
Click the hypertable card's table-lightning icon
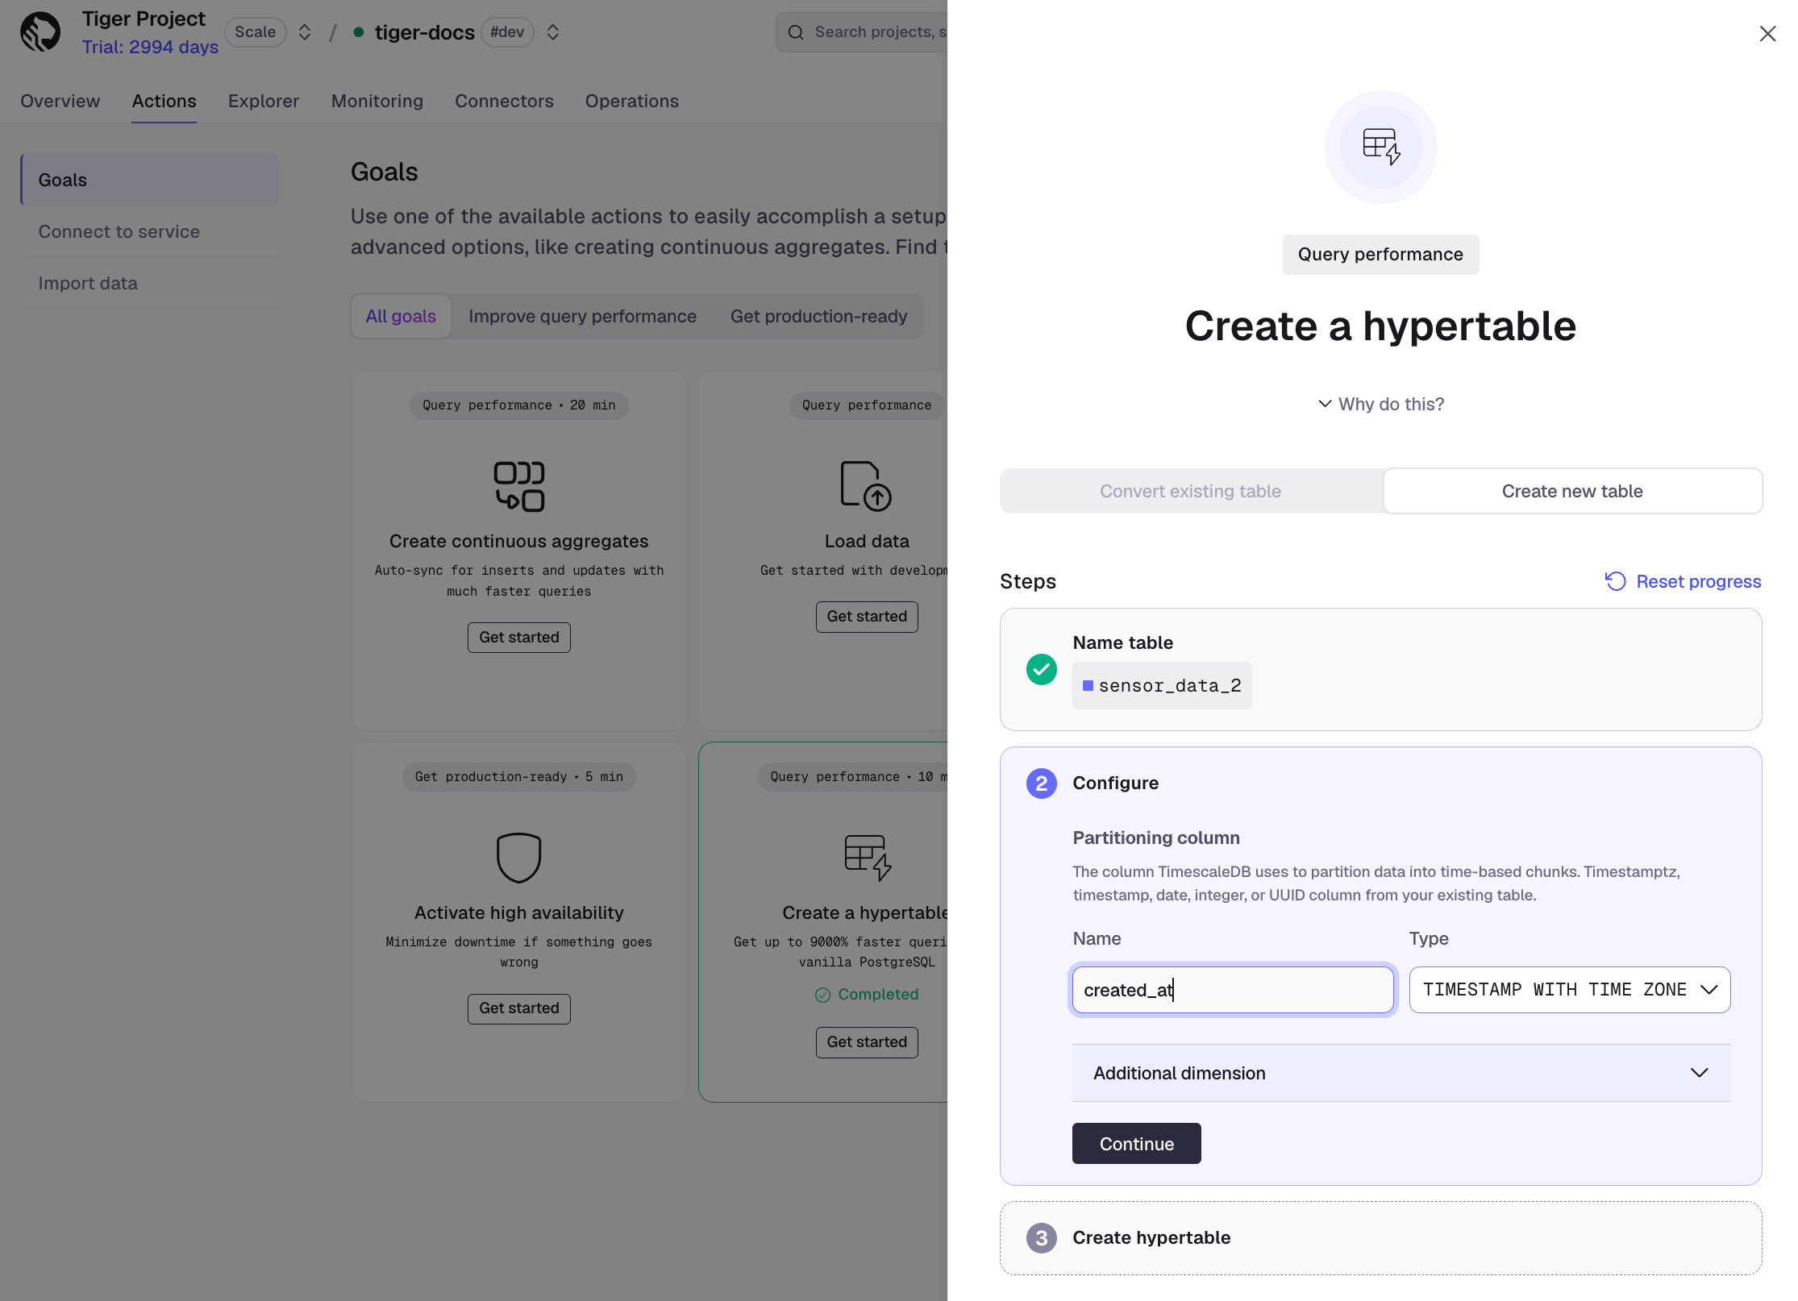[x=868, y=858]
